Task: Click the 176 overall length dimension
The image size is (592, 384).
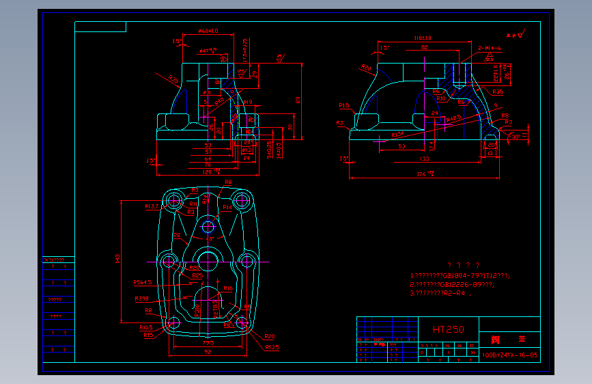Action: [x=425, y=174]
